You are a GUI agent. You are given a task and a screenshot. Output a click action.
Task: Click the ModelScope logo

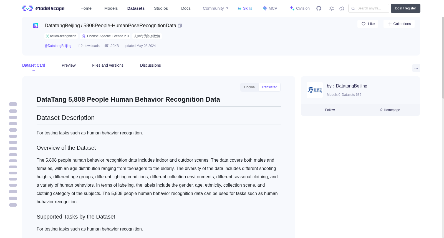click(43, 8)
